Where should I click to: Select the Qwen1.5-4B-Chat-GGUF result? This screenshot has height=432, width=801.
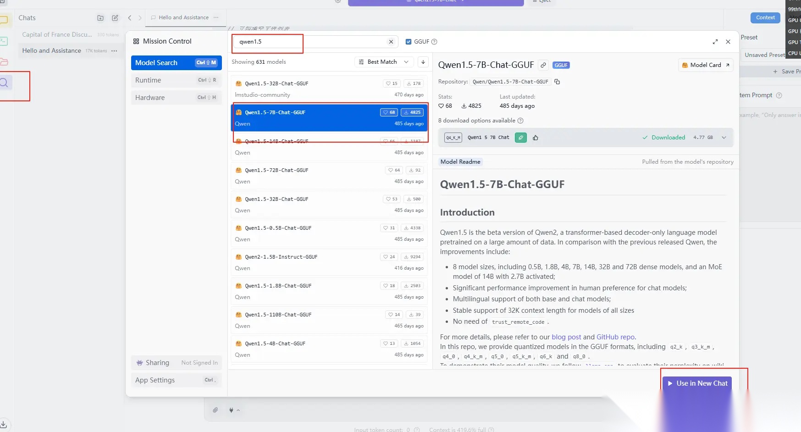pos(329,349)
